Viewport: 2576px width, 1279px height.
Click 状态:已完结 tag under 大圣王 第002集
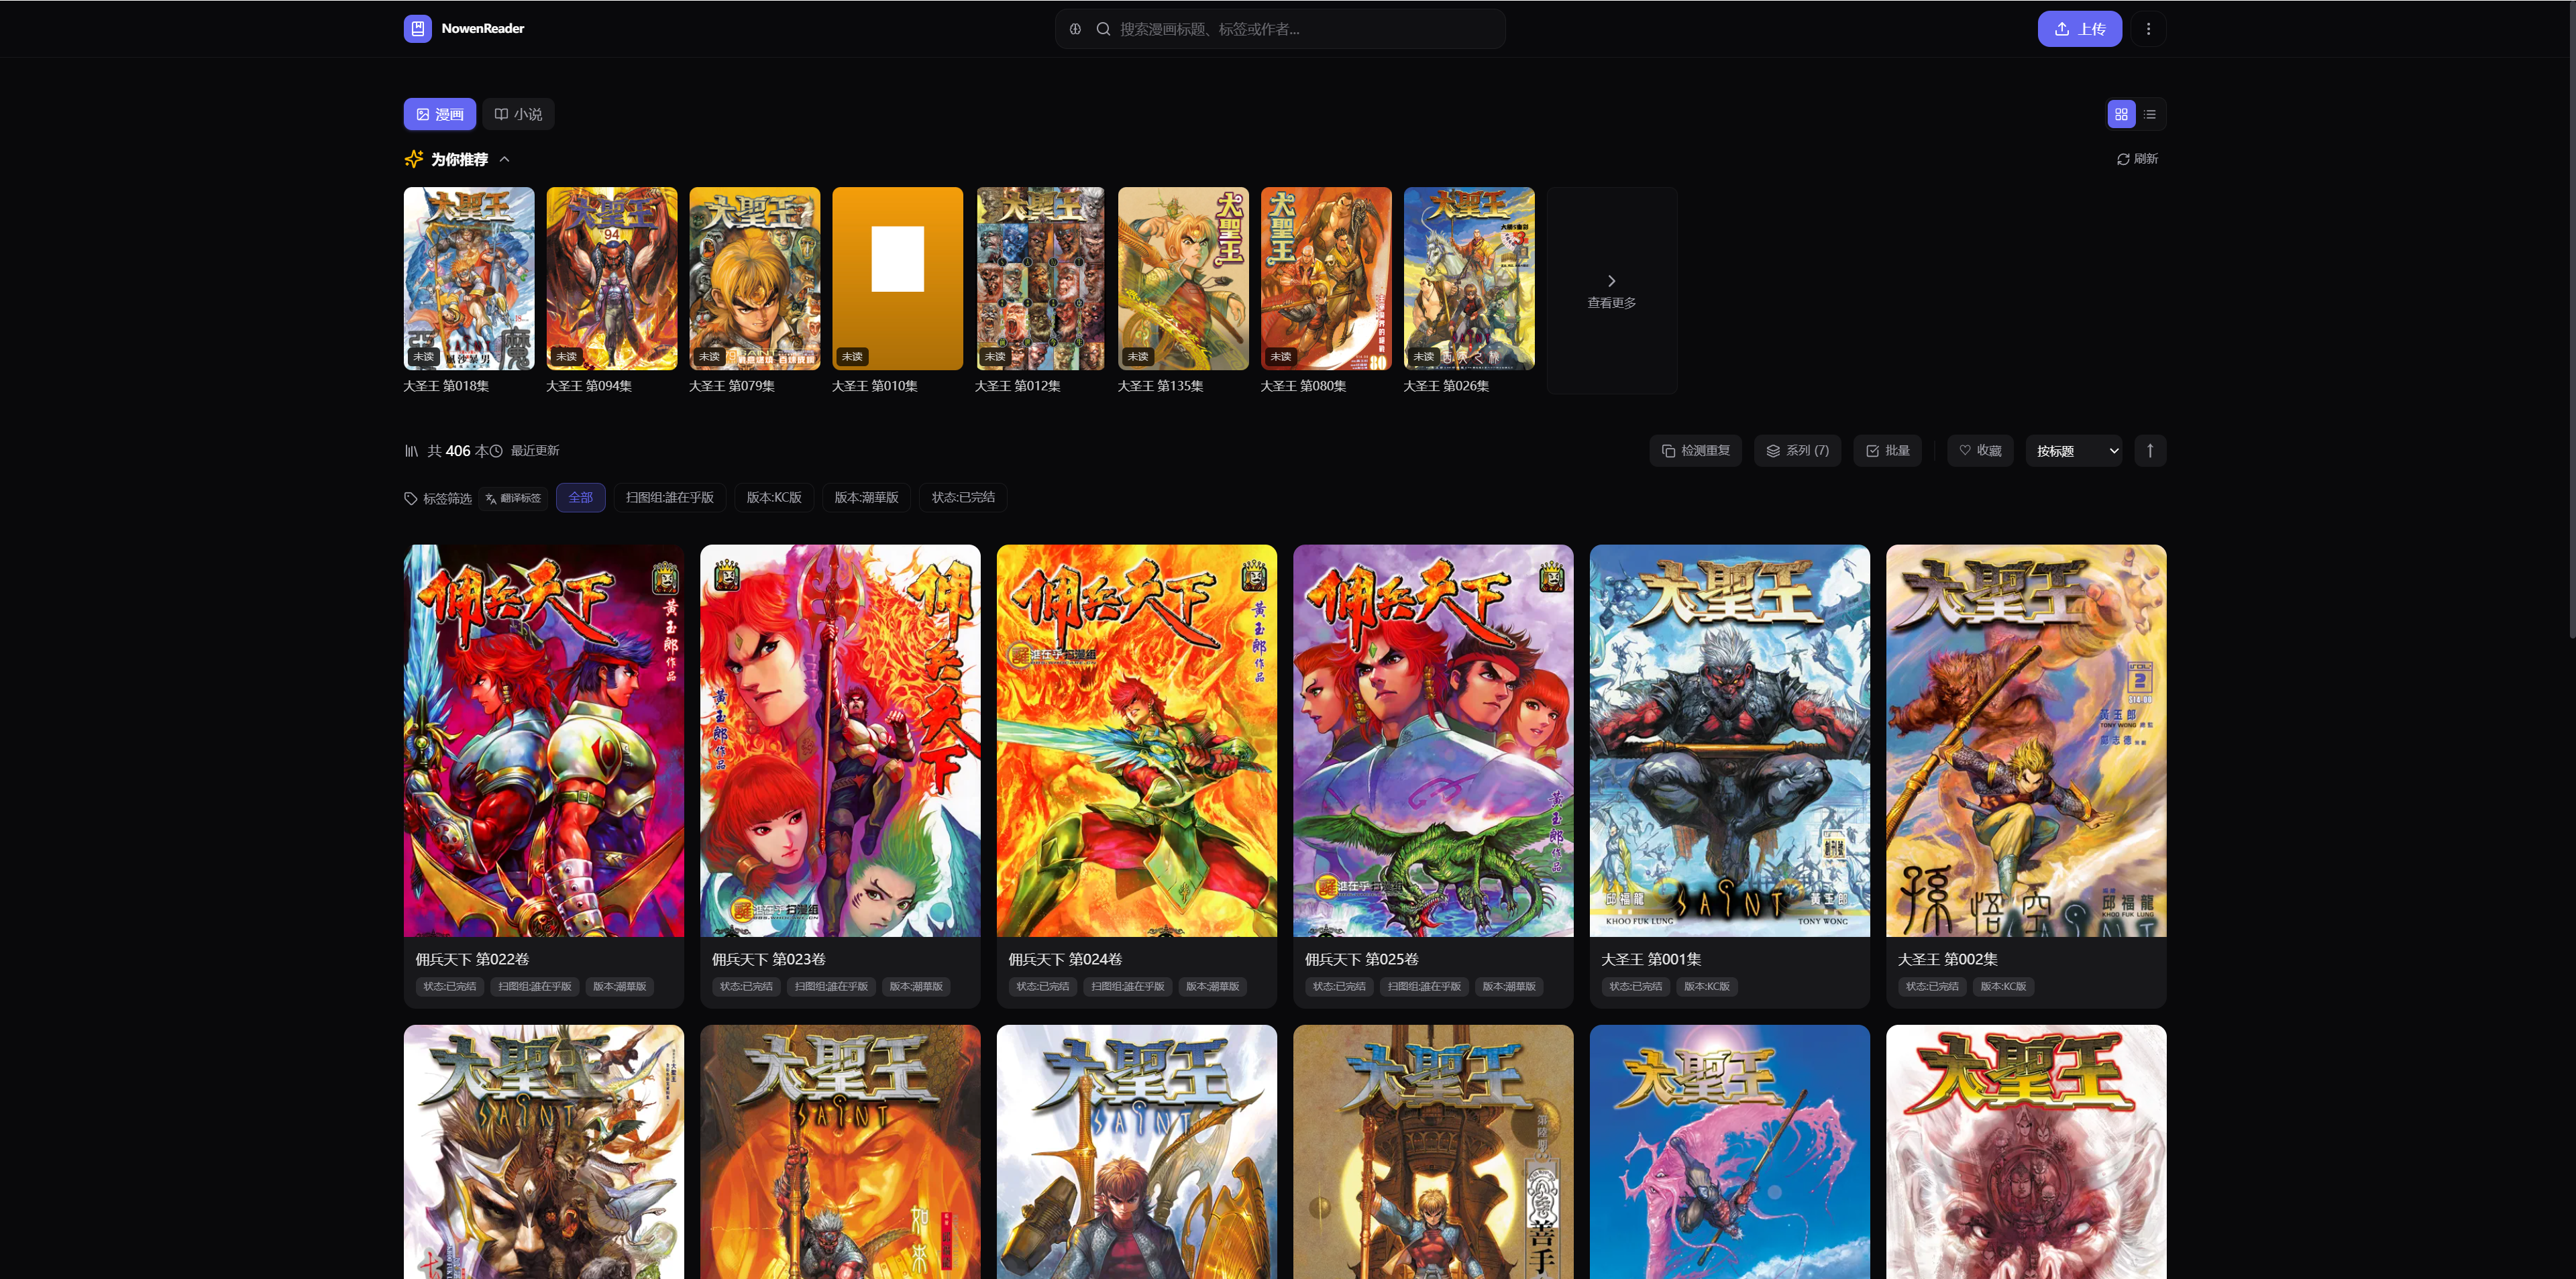coord(1931,987)
